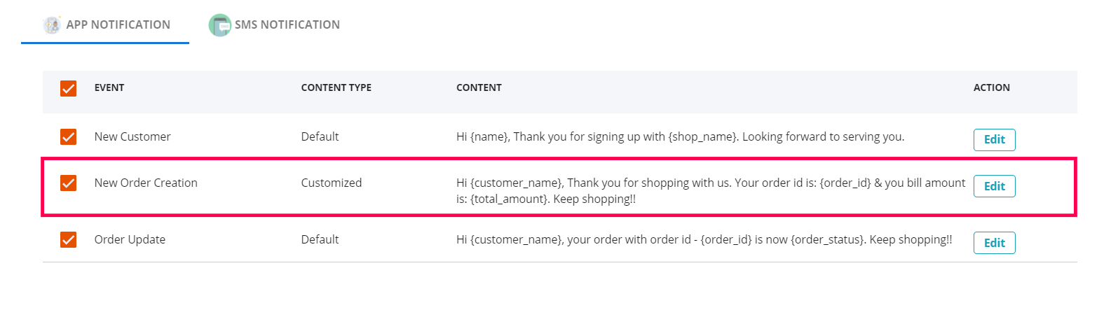Image resolution: width=1118 pixels, height=317 pixels.
Task: Uncheck the New Customer event checkbox
Action: tap(68, 137)
